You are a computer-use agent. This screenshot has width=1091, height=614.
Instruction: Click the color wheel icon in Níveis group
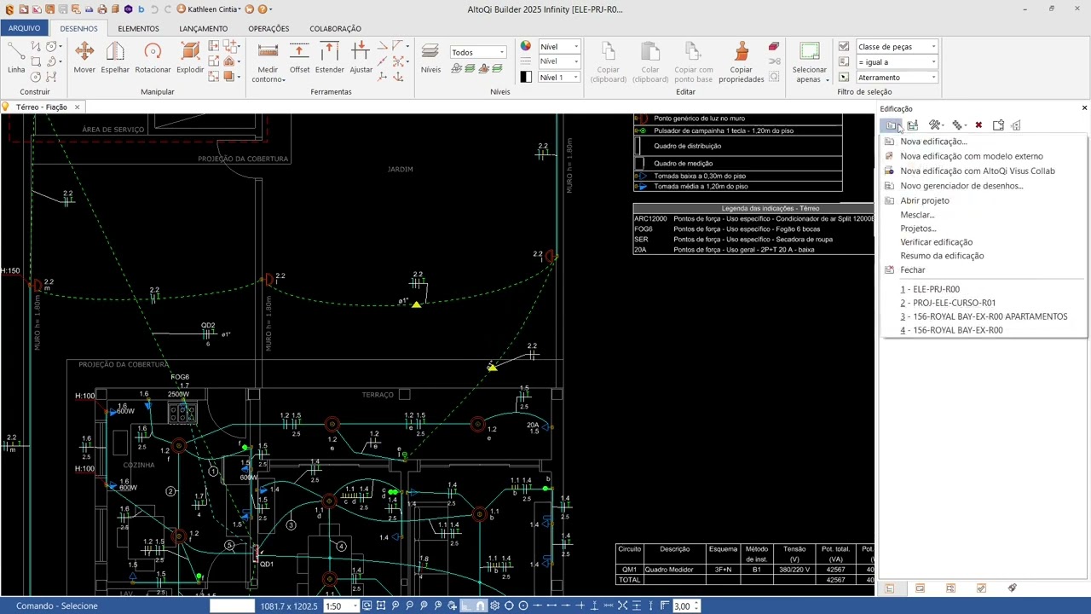526,46
